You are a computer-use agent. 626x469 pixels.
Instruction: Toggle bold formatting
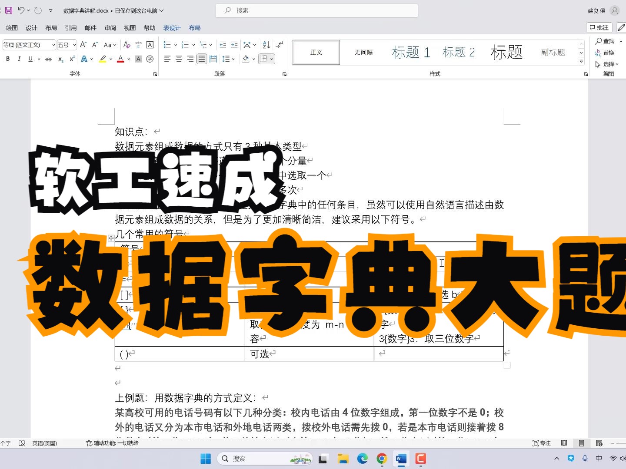coord(8,59)
